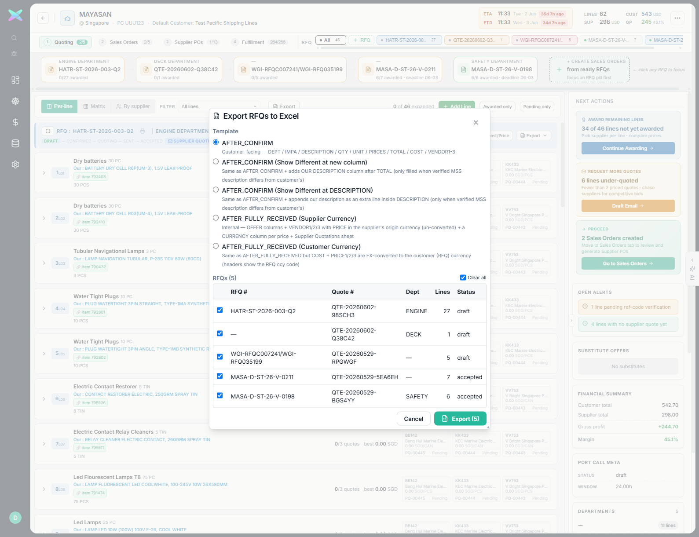
Task: Select AFTER_CONFIRM (Show Different at DESCRIPTION)
Action: pos(216,190)
